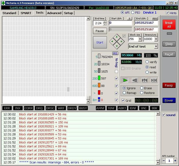Open the block size dropdown
The height and width of the screenshot is (166, 179).
coord(140,39)
